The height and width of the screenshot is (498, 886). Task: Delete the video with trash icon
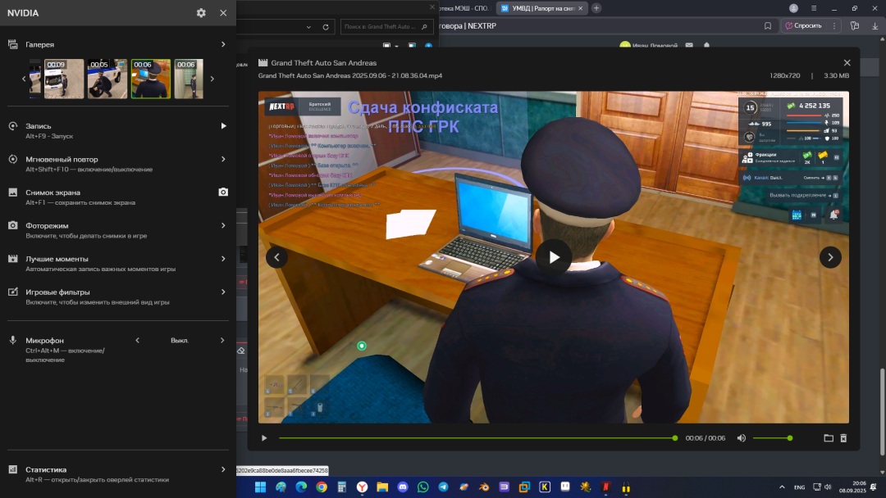843,438
